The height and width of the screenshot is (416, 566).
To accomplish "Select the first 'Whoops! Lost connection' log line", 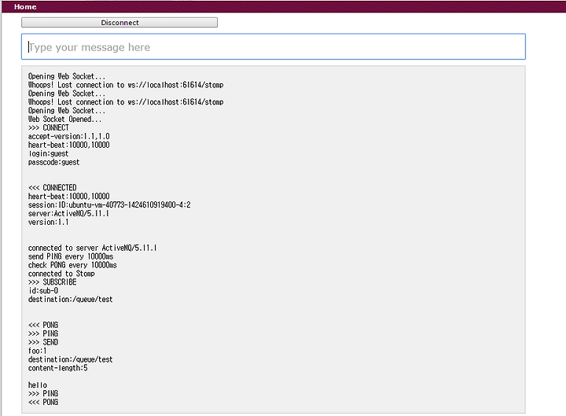I will pos(126,85).
